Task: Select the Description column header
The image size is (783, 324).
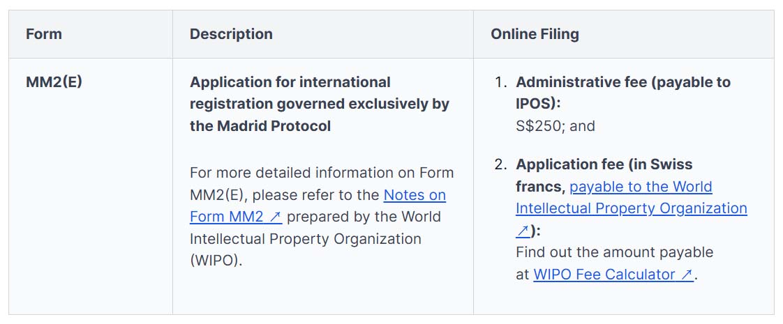Action: [231, 34]
